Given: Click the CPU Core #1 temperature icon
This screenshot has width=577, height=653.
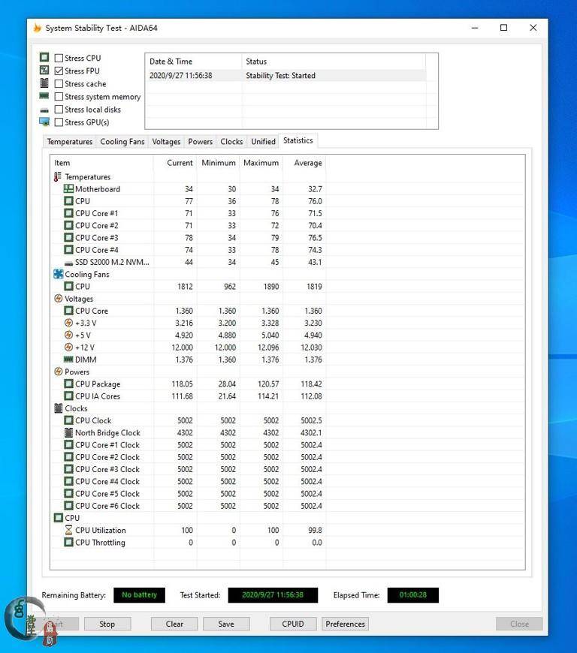Looking at the screenshot, I should [69, 213].
